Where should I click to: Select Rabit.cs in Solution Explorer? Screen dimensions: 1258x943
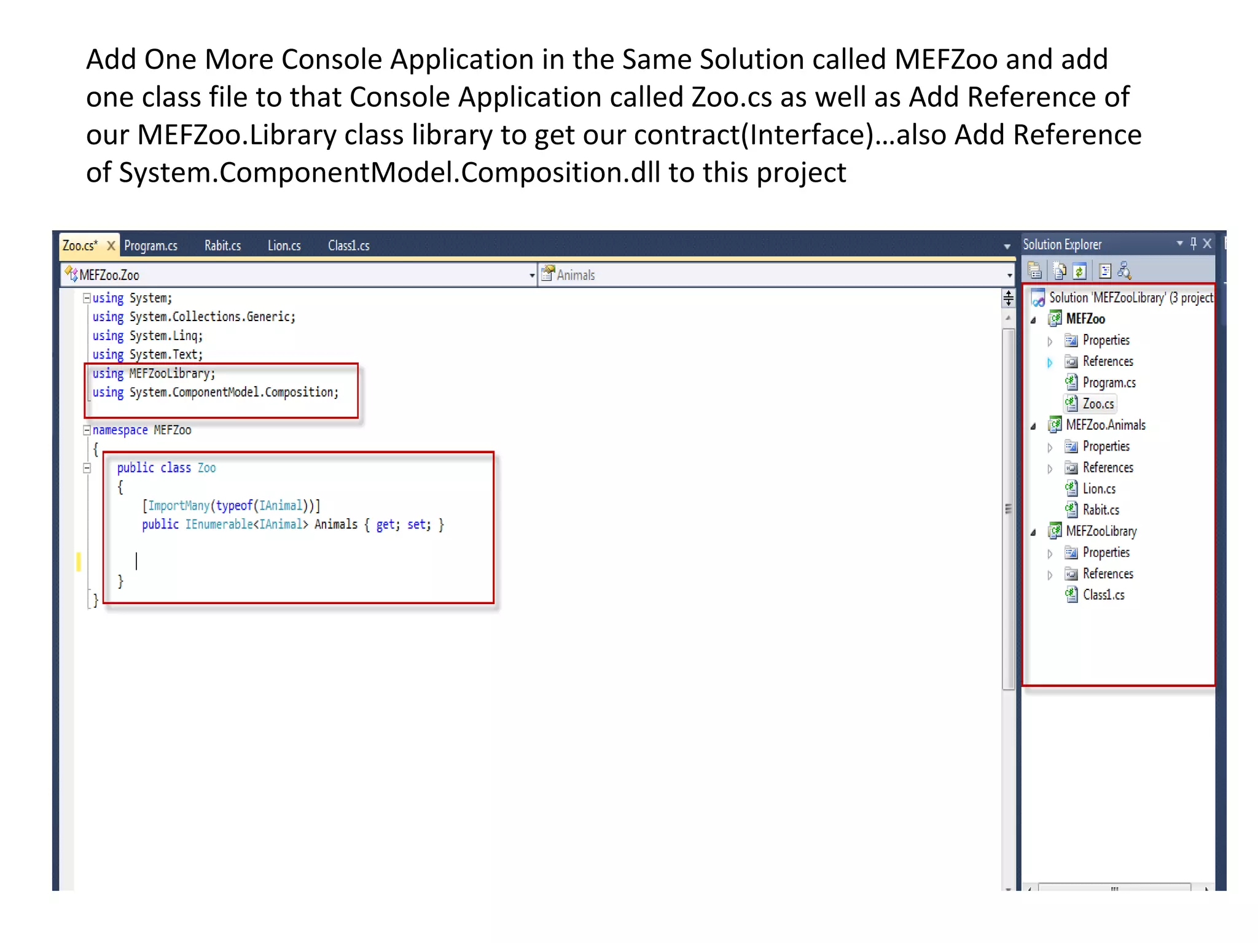(1100, 510)
